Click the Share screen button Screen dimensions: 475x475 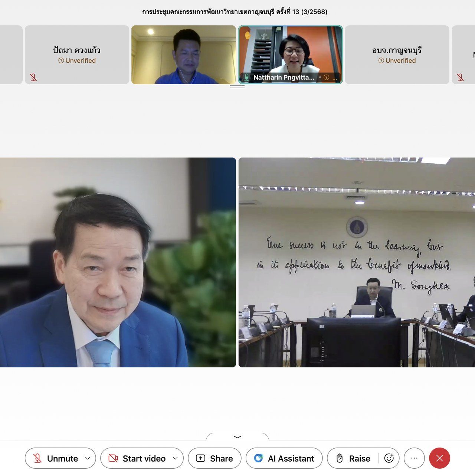point(214,458)
